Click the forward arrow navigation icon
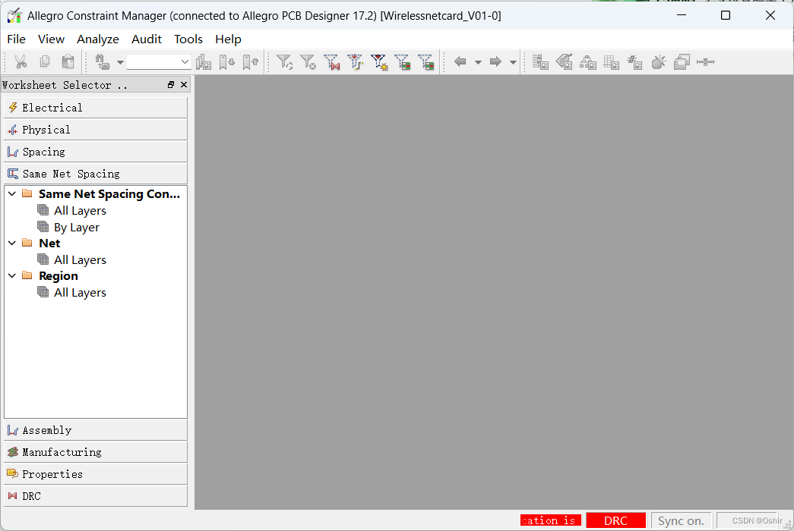This screenshot has height=531, width=794. 495,62
